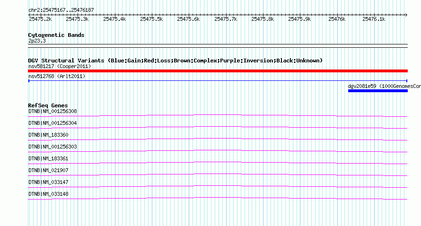
Task: Click the 25476k ruler tick label
Action: (337, 19)
